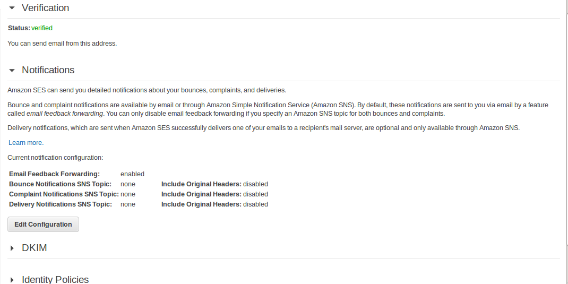Select the Bounce Notifications SNS Topic label
The height and width of the screenshot is (284, 568).
coord(60,184)
